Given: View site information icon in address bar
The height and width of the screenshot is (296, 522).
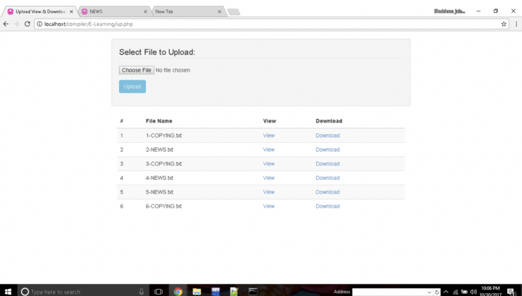Looking at the screenshot, I should point(40,24).
